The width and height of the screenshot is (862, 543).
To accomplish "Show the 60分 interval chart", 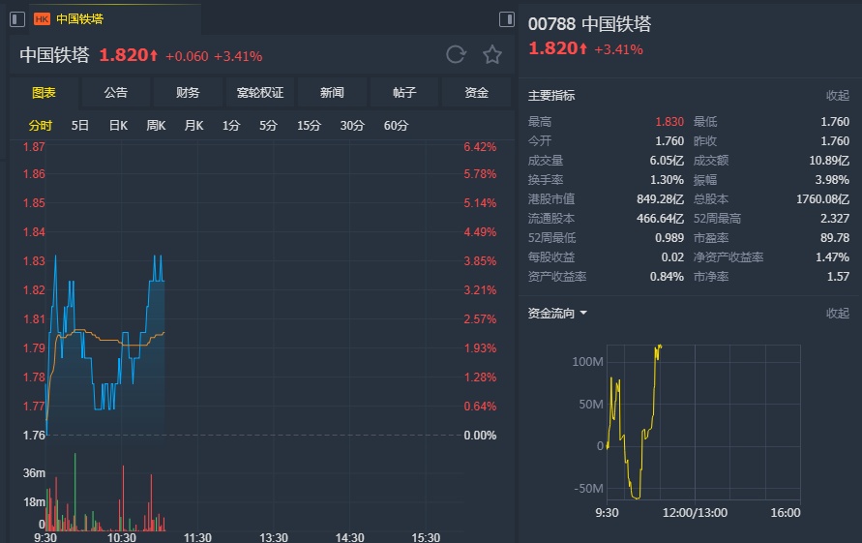I will click(396, 125).
